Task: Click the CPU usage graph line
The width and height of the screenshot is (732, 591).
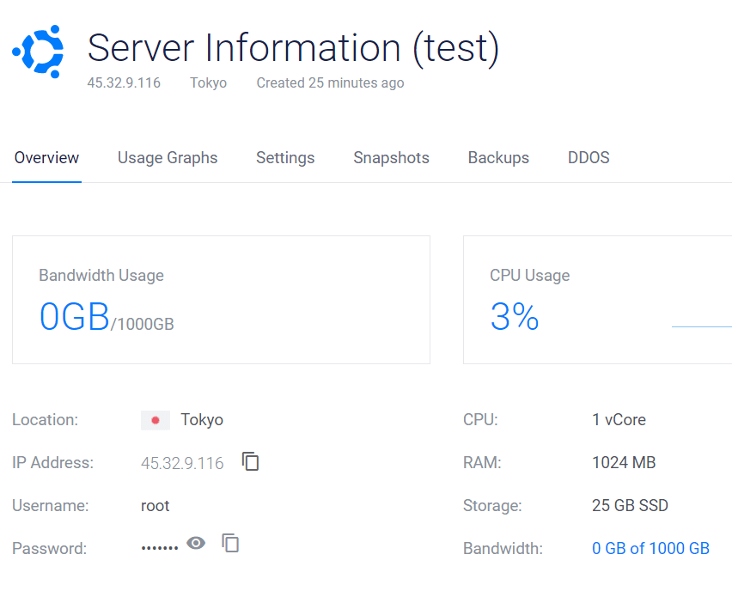Action: coord(700,326)
